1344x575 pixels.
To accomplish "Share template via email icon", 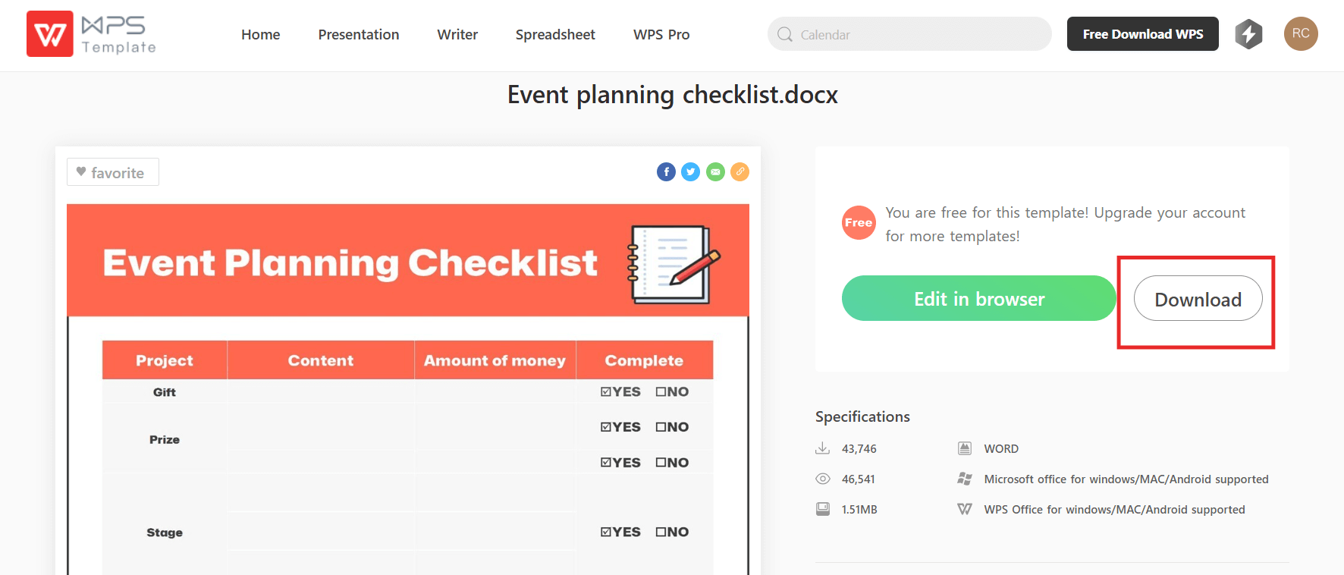I will coord(715,172).
